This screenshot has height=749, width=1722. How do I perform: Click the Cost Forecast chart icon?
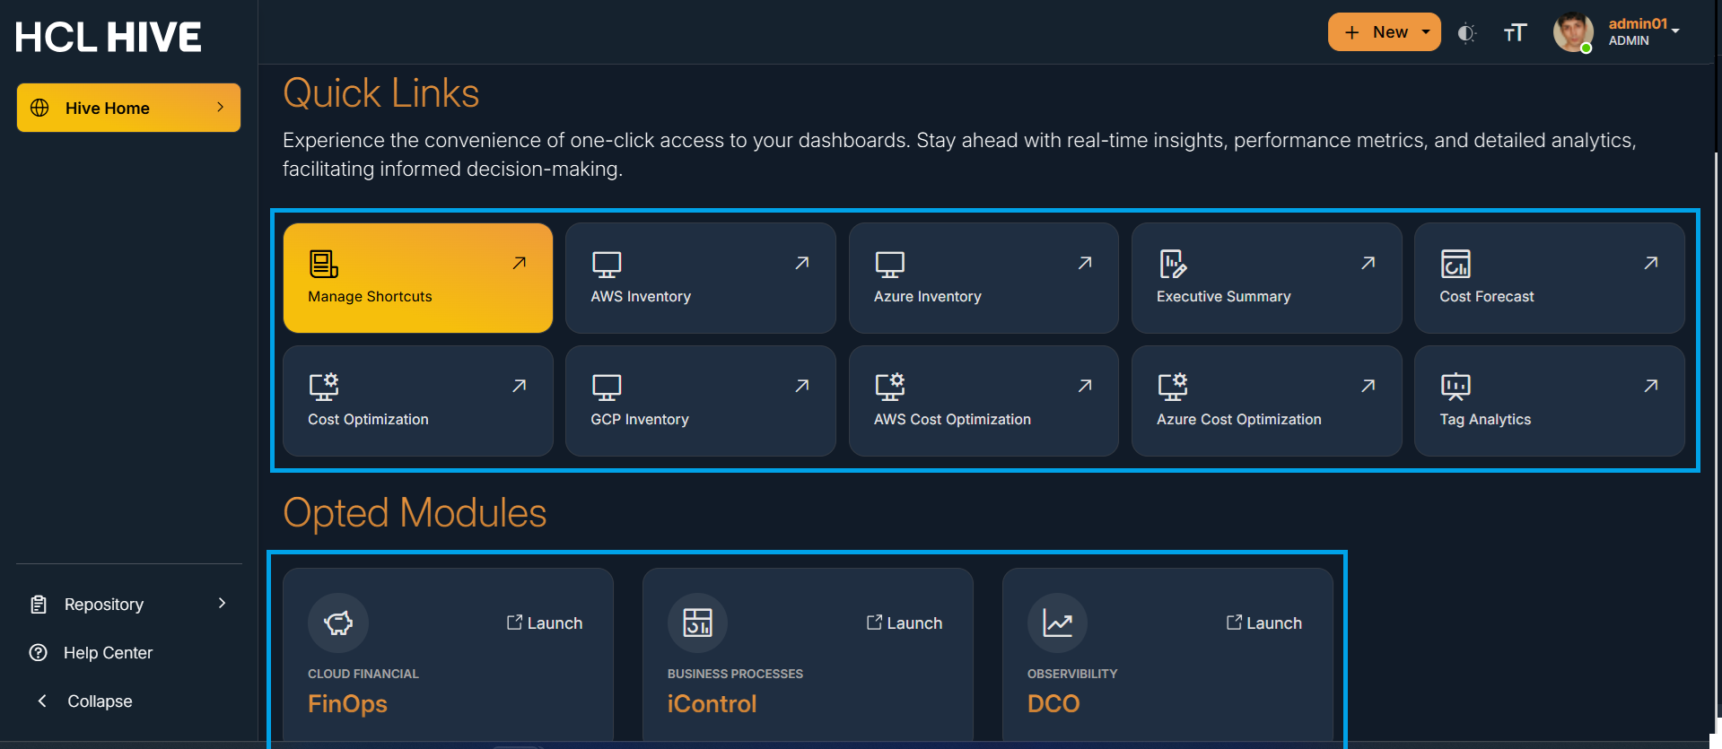point(1455,264)
